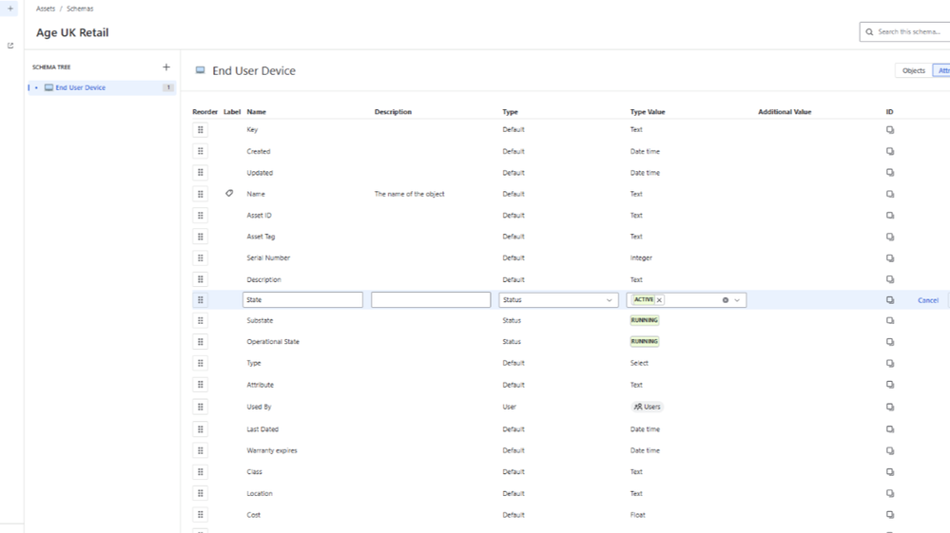Click the Search this schema field
The height and width of the screenshot is (533, 950).
905,31
